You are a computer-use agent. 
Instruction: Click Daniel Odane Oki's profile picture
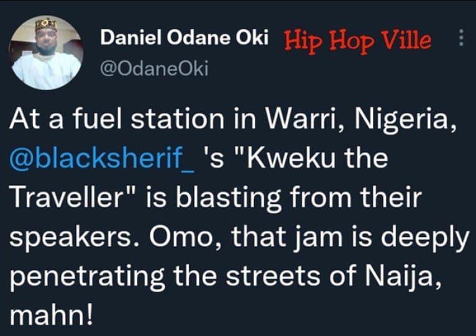click(x=47, y=52)
